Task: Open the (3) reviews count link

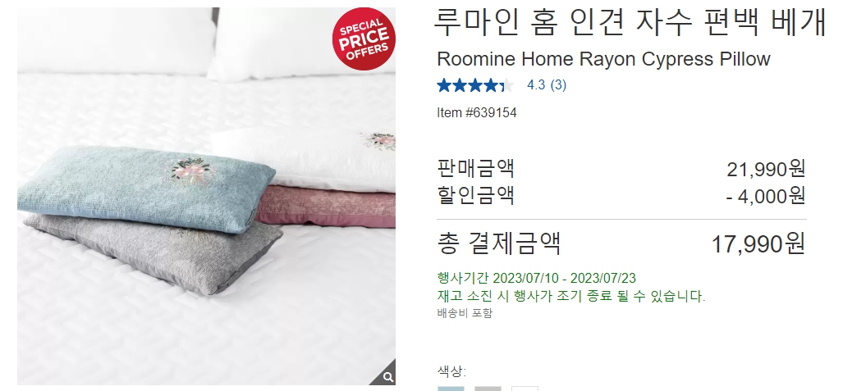Action: (558, 85)
